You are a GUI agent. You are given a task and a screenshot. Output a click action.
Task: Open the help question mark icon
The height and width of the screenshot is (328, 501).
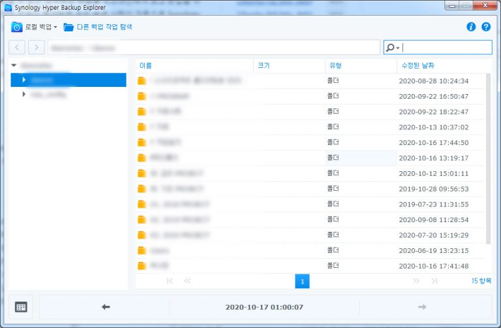(486, 27)
